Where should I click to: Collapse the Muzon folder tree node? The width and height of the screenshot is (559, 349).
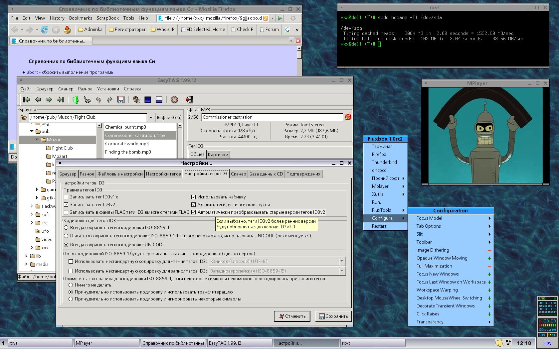click(37, 140)
